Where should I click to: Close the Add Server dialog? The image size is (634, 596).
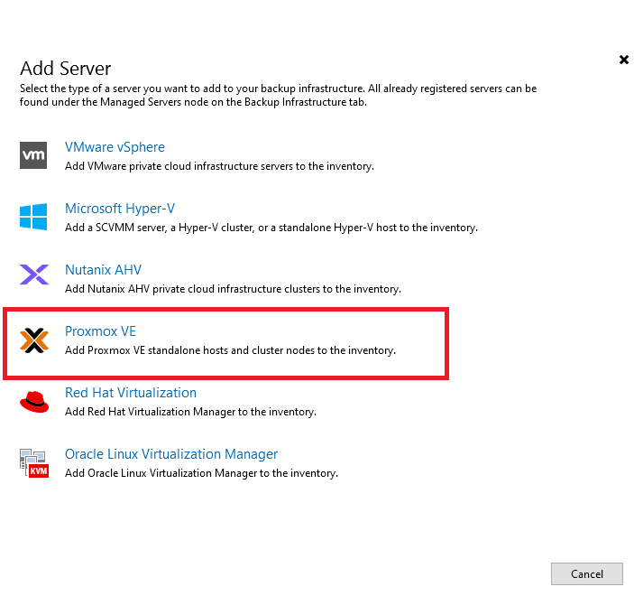pyautogui.click(x=624, y=60)
